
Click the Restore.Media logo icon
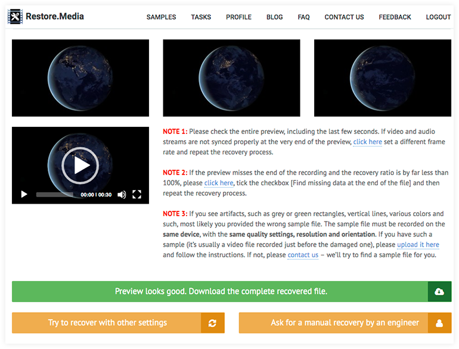pos(15,17)
